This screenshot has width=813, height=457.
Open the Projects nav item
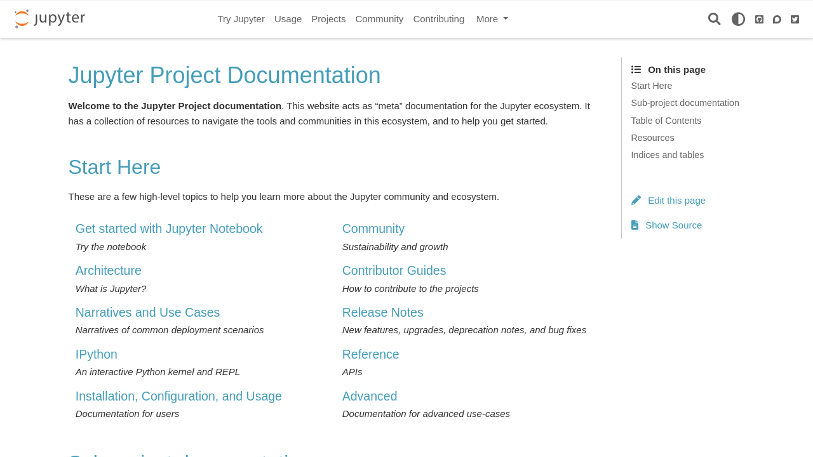pyautogui.click(x=328, y=19)
